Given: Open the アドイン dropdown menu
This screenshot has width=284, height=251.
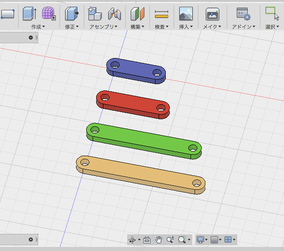Looking at the screenshot, I should [x=244, y=27].
